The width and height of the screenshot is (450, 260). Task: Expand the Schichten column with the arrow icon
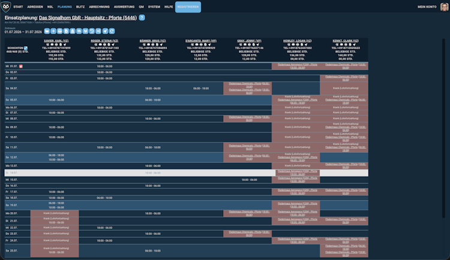tap(26, 48)
